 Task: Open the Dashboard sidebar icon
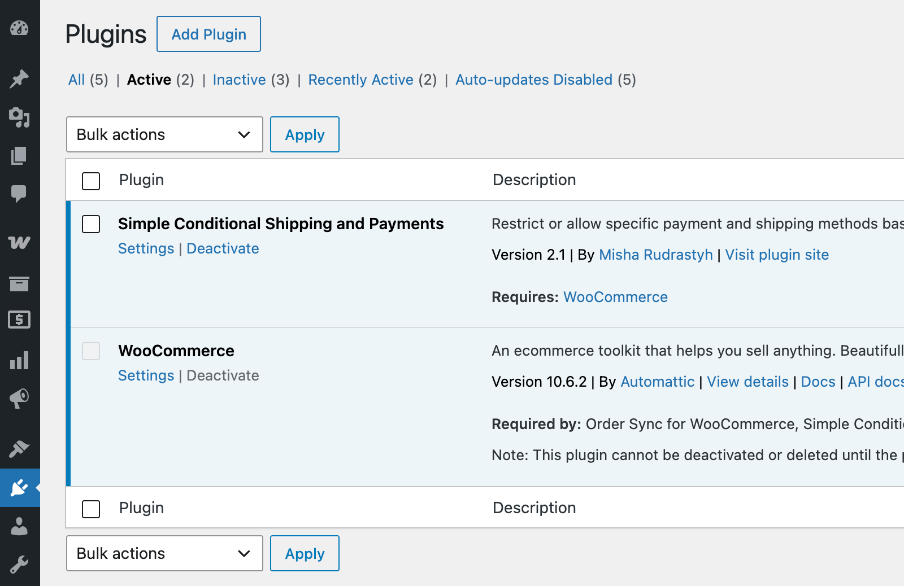[x=19, y=28]
